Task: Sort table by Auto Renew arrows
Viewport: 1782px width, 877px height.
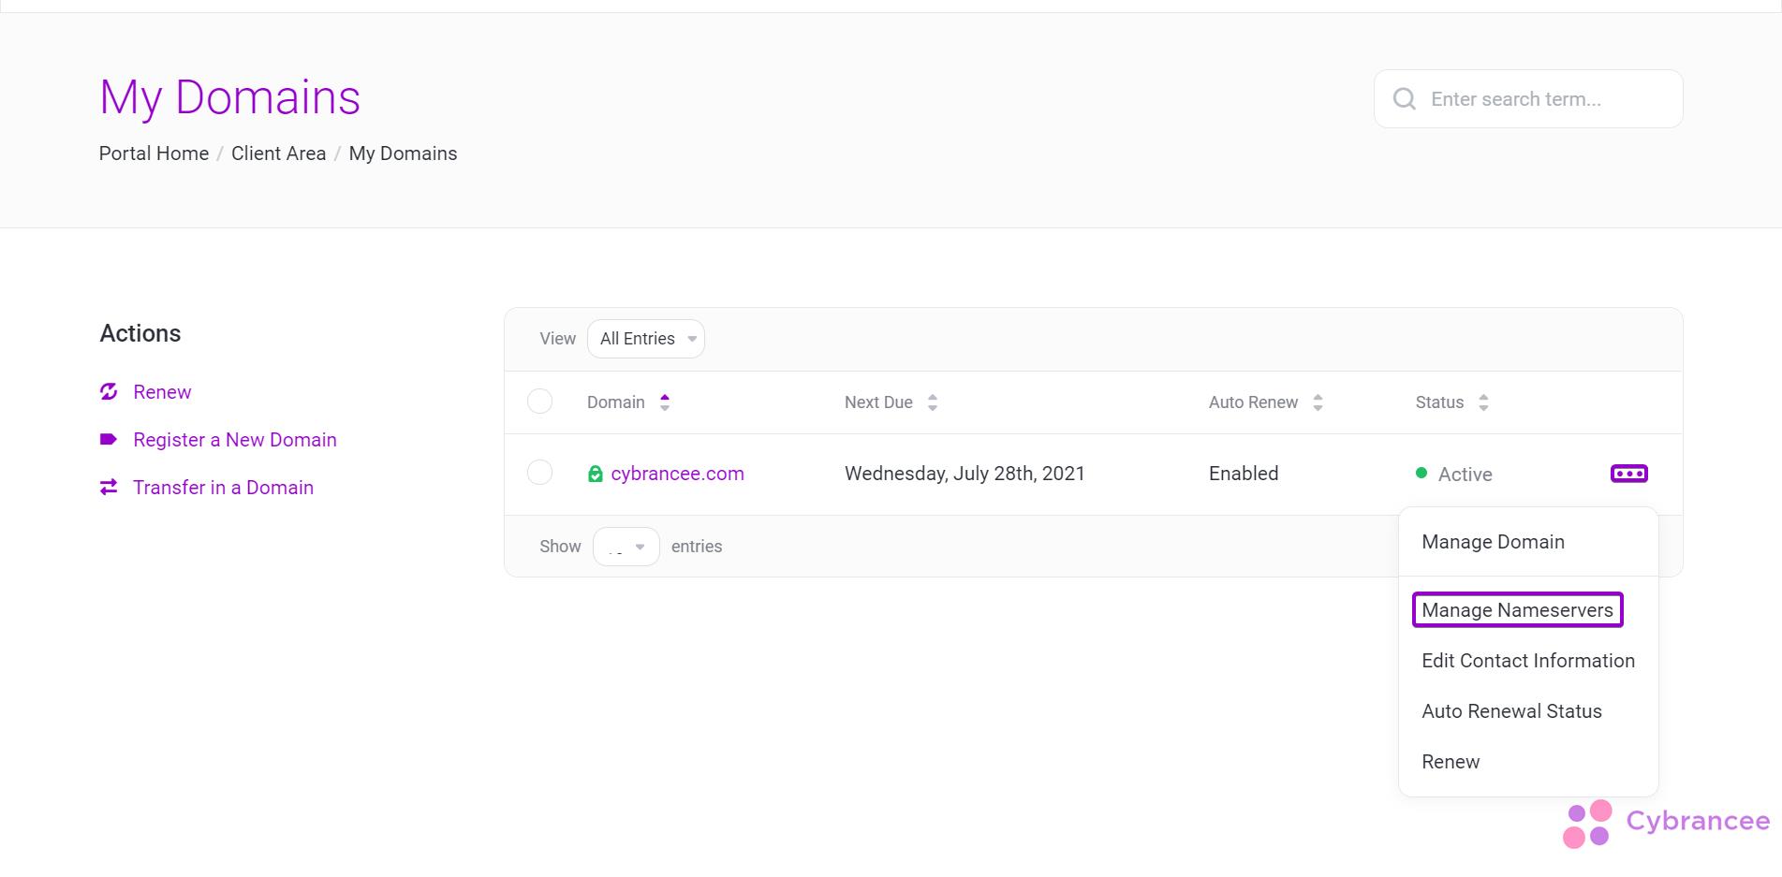Action: click(x=1318, y=402)
